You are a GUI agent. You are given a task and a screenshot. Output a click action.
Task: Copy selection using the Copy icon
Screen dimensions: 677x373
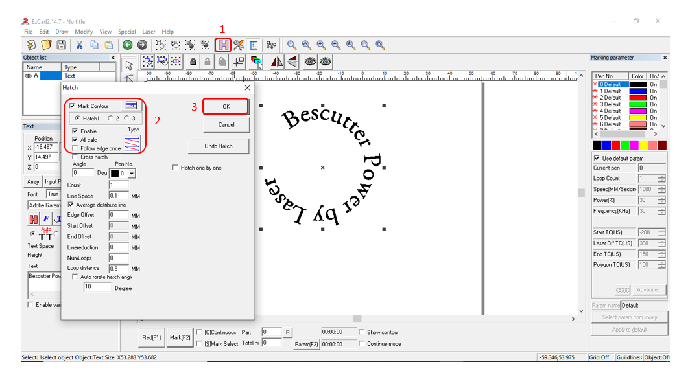94,45
